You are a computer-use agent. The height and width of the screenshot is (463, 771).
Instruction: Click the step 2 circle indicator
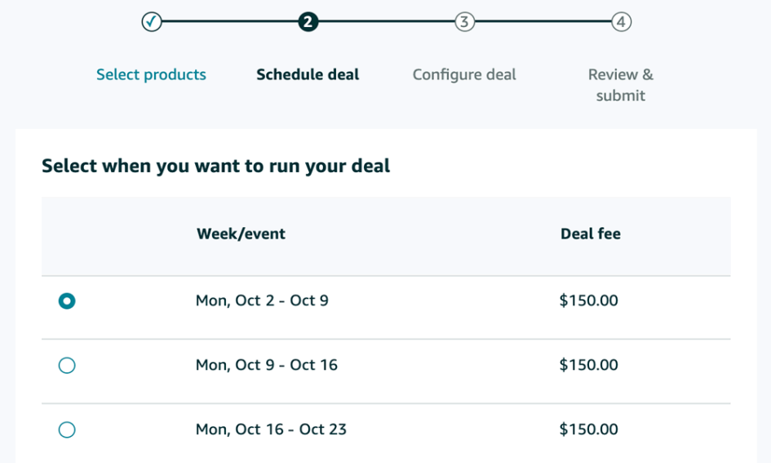(308, 22)
